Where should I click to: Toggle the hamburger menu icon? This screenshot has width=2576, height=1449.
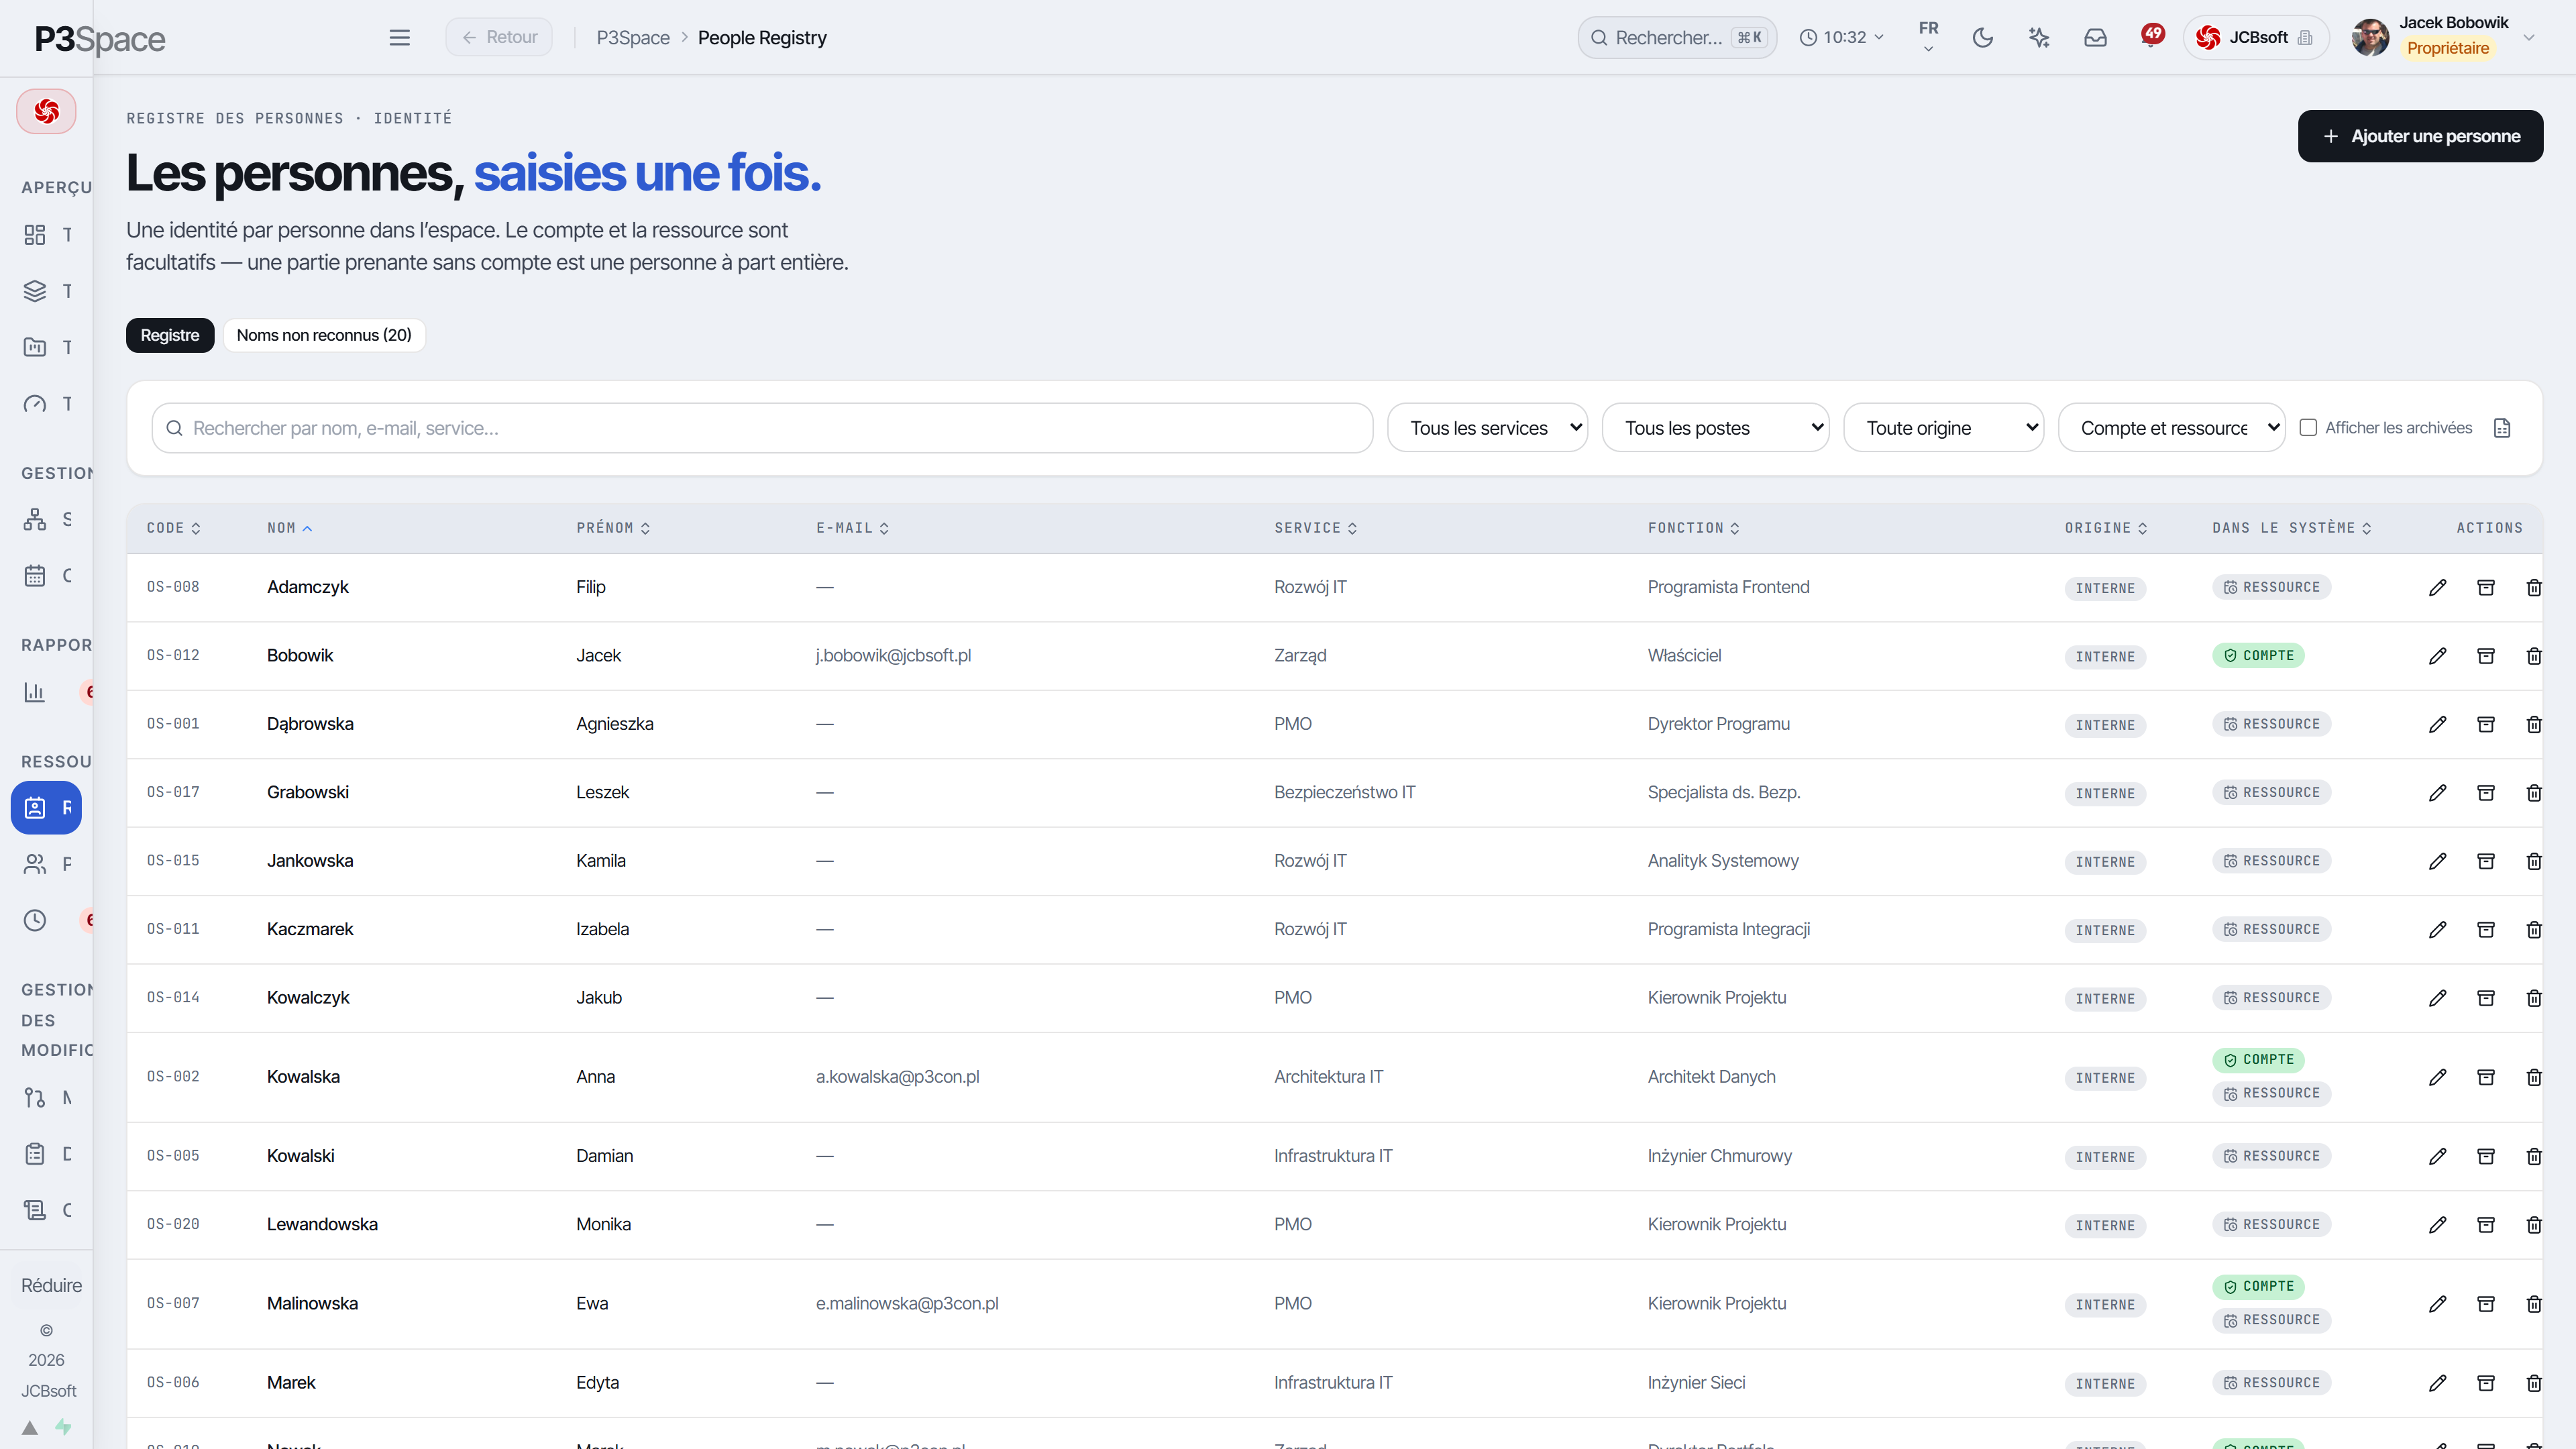399,37
